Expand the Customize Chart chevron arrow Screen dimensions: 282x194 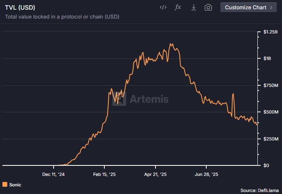[272, 8]
